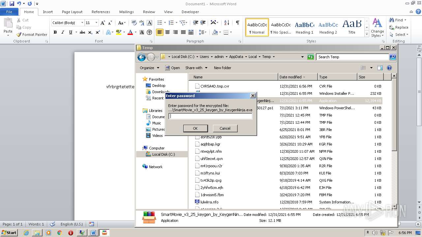Clear formatting with eraser icon
Viewport: 422px width, 237px height.
(134, 23)
